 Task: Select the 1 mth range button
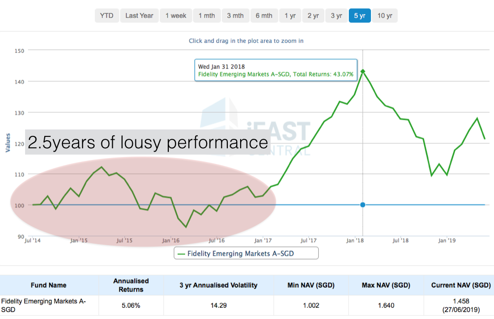207,16
